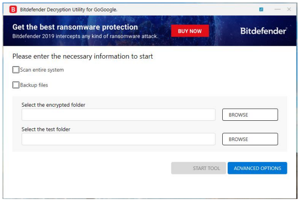Browse for the encrypted folder
Viewport: 303px width, 211px height.
pyautogui.click(x=250, y=115)
